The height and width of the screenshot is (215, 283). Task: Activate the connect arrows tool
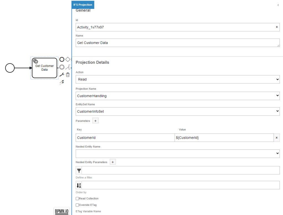pos(62,82)
